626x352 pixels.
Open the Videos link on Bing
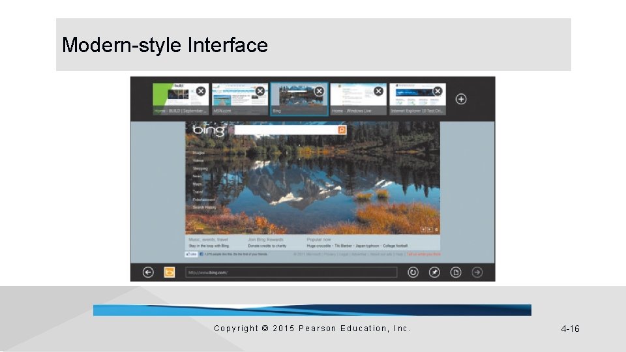tap(198, 160)
